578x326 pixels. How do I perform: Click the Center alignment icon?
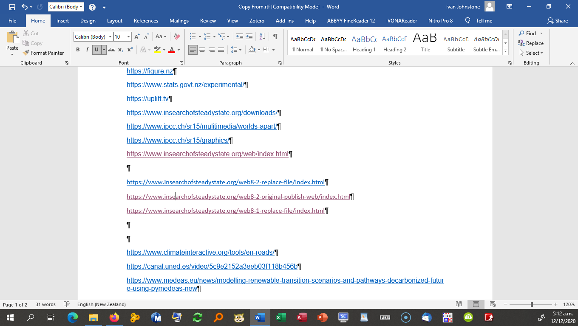point(202,50)
